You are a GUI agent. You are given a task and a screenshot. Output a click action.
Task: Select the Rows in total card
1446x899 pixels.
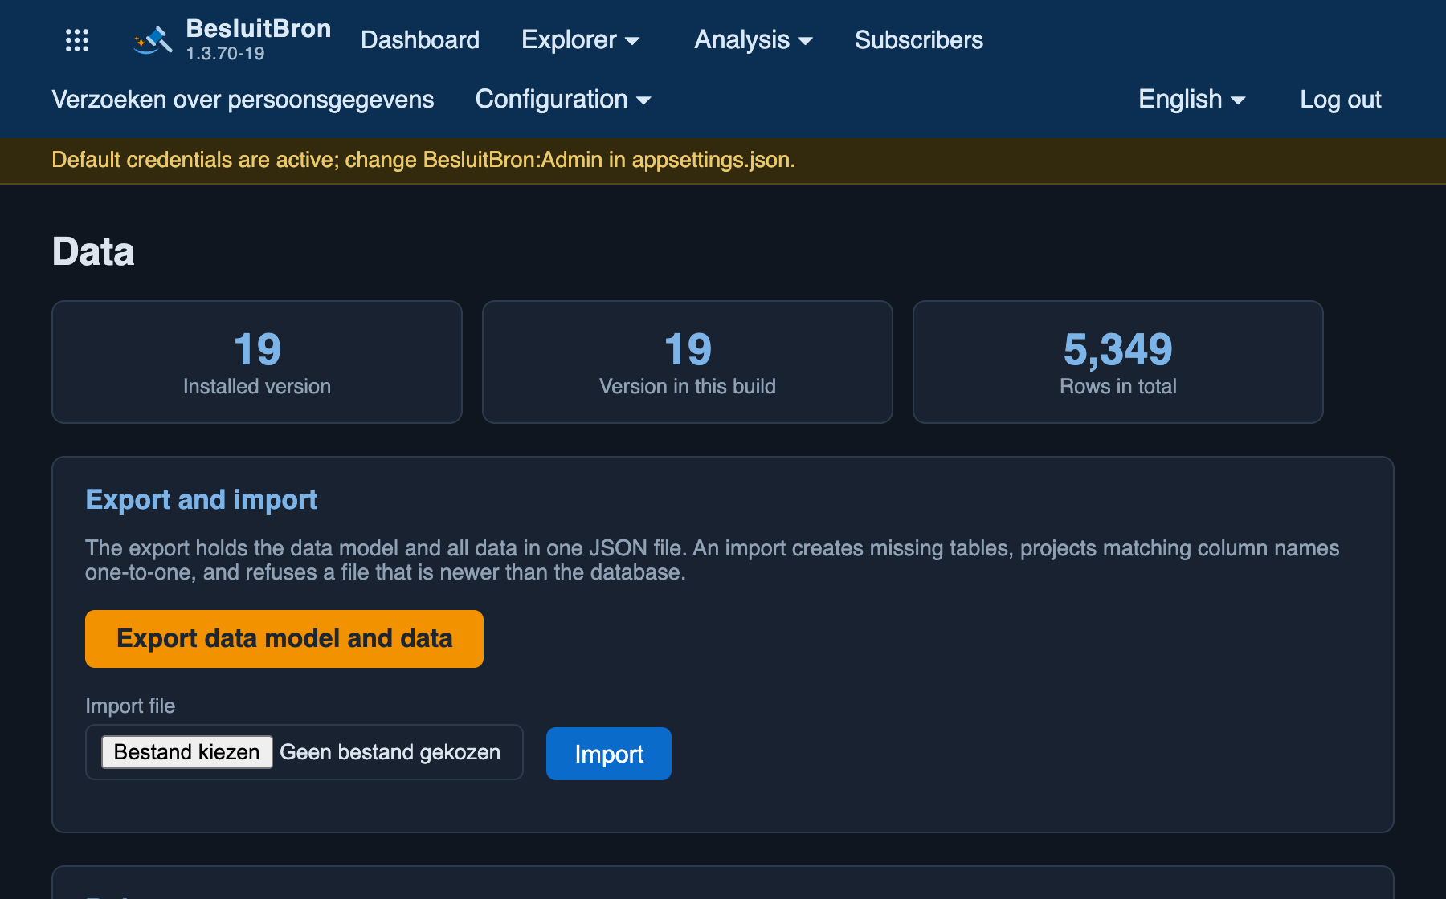click(x=1118, y=362)
